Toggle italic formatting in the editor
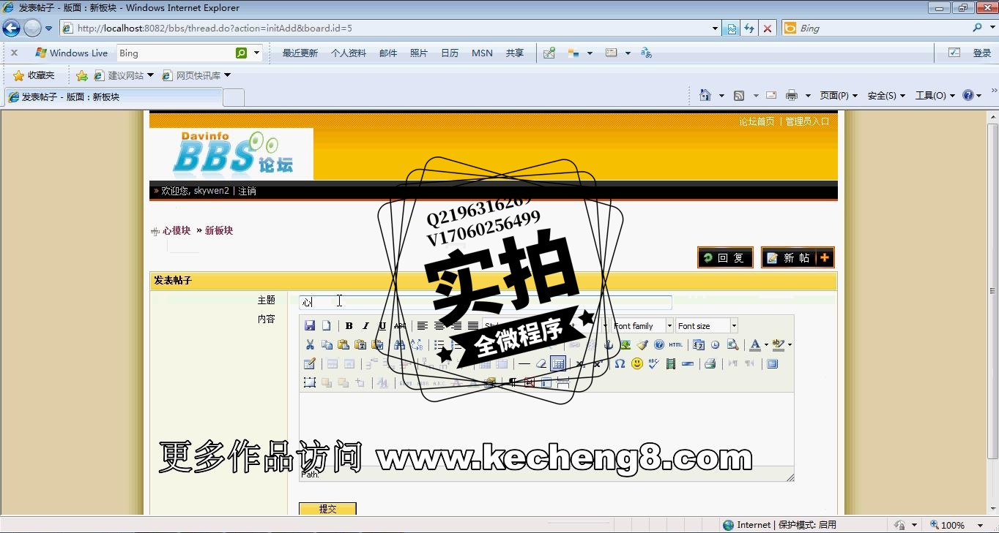 tap(366, 326)
